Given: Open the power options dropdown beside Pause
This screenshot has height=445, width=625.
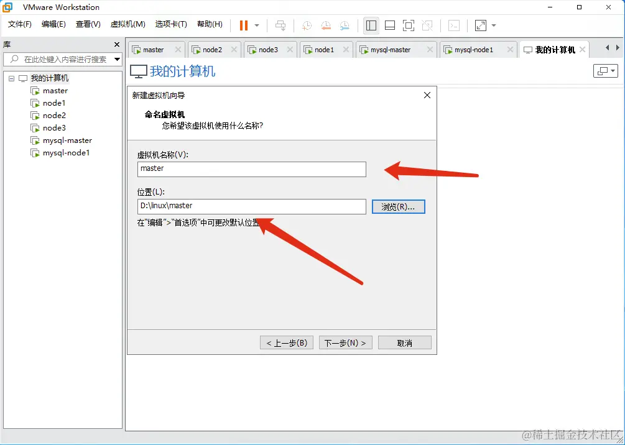Looking at the screenshot, I should (257, 25).
